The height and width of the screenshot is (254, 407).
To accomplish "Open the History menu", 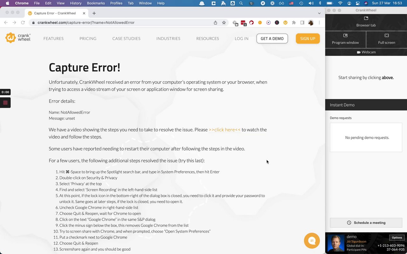I will pyautogui.click(x=76, y=3).
